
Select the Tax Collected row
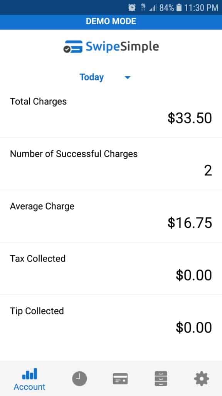click(111, 268)
